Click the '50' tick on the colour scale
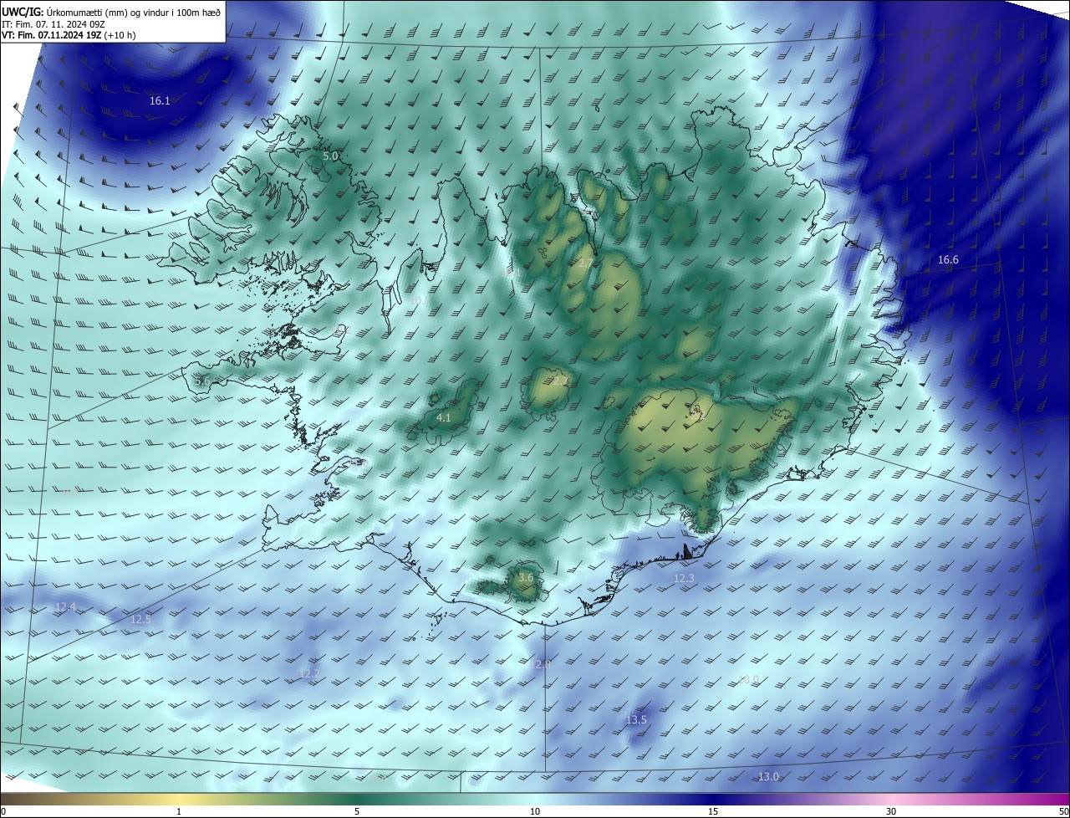The width and height of the screenshot is (1070, 818). pos(1063,812)
